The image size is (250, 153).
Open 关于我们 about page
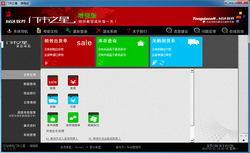(x=137, y=31)
